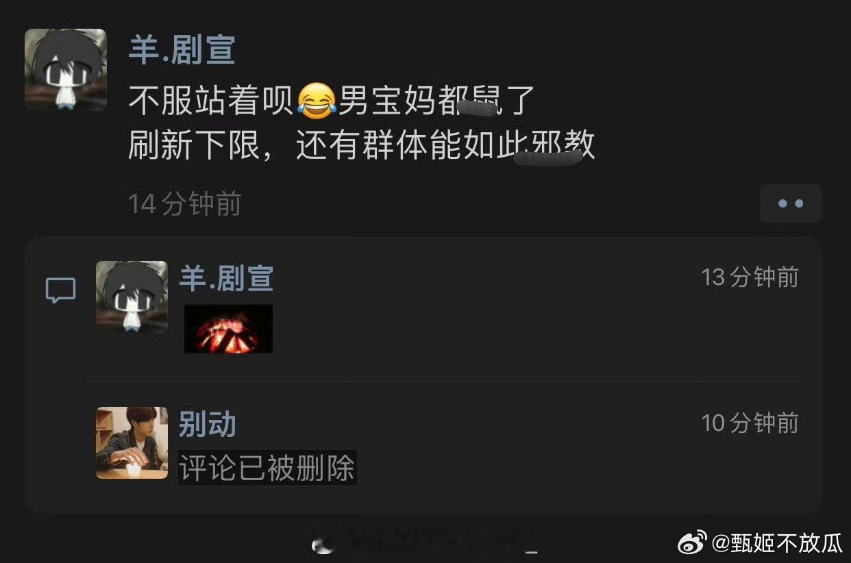Tap the 10分钟前 comment timestamp
The image size is (851, 563).
[750, 423]
